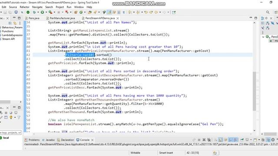Open the Javadoc view tab
Viewport: 278px width, 156px height.
[48, 140]
